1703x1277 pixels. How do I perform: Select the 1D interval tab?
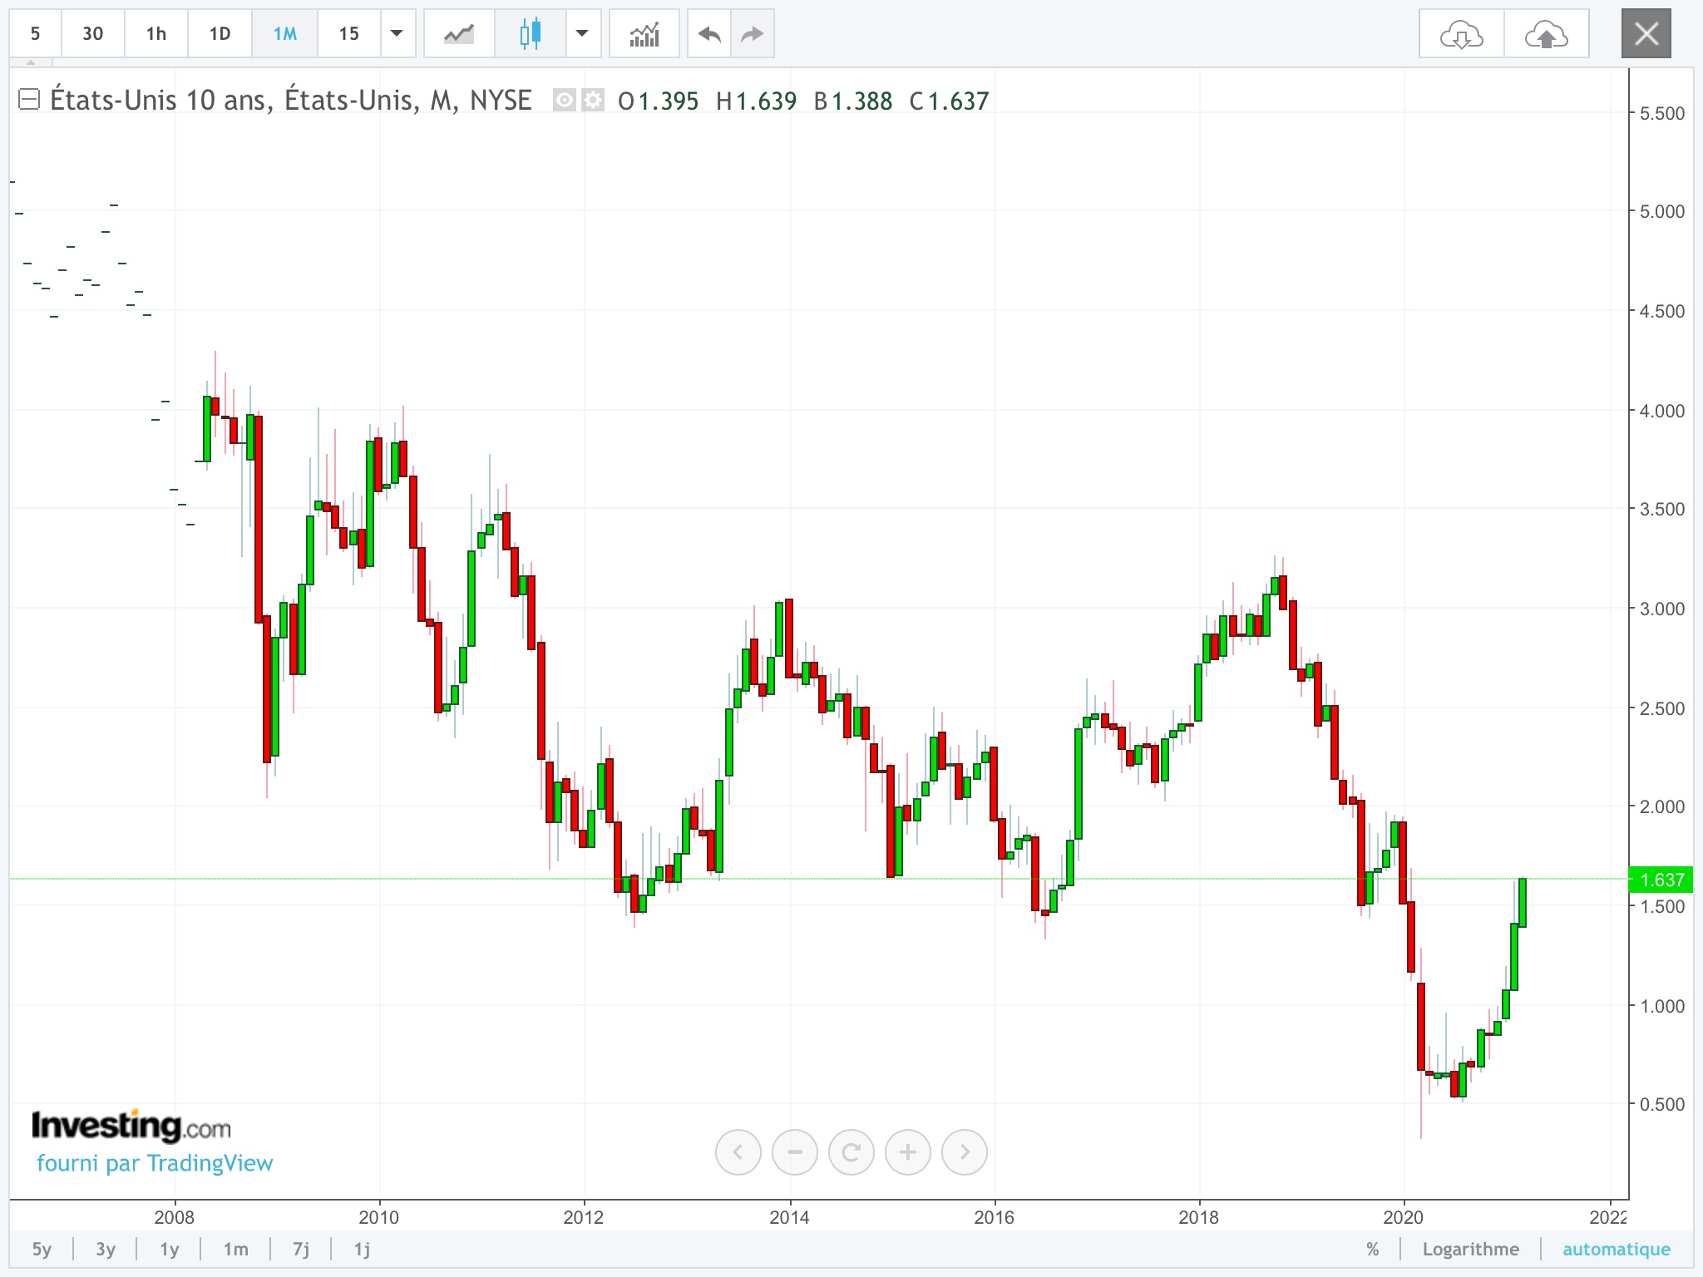pyautogui.click(x=220, y=34)
